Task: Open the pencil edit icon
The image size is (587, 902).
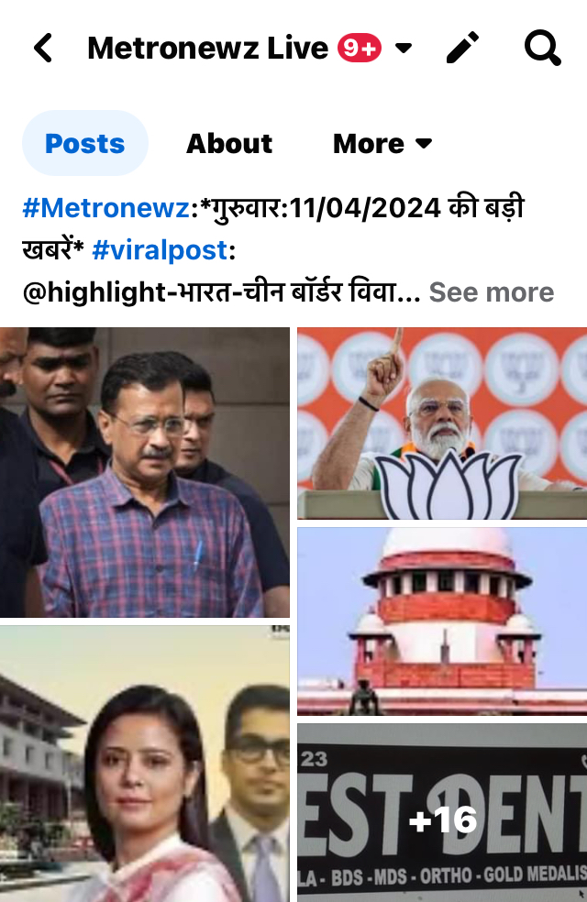Action: click(x=462, y=48)
